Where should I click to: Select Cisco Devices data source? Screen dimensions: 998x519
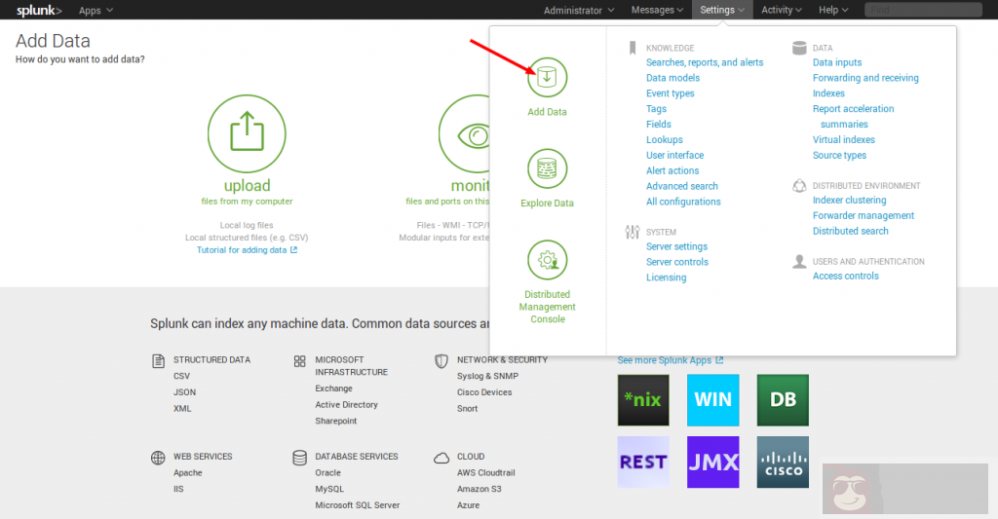click(484, 392)
